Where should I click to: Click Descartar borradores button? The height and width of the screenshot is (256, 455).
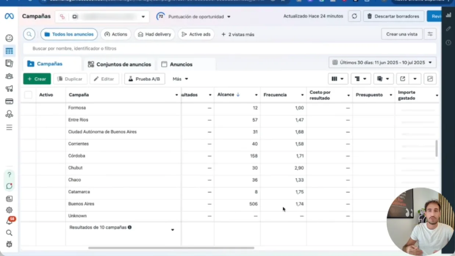(x=393, y=16)
